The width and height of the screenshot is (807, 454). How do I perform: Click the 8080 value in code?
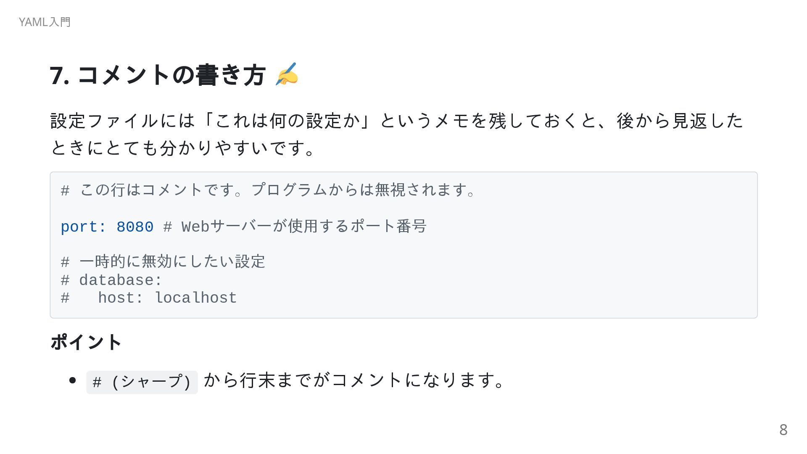(135, 227)
